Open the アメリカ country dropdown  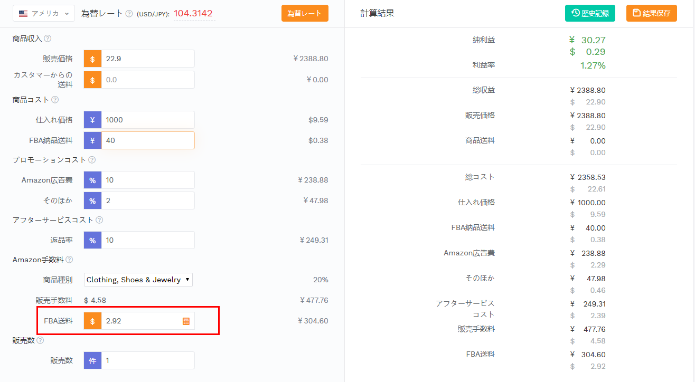point(44,14)
